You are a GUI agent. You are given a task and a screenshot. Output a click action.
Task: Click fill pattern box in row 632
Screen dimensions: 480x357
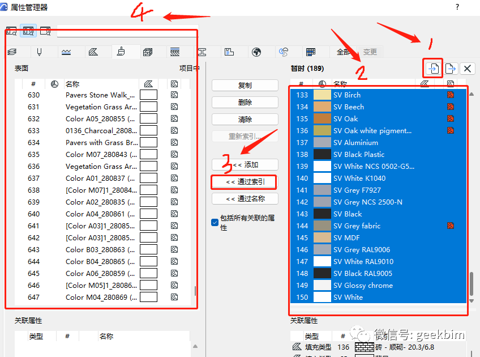[148, 118]
